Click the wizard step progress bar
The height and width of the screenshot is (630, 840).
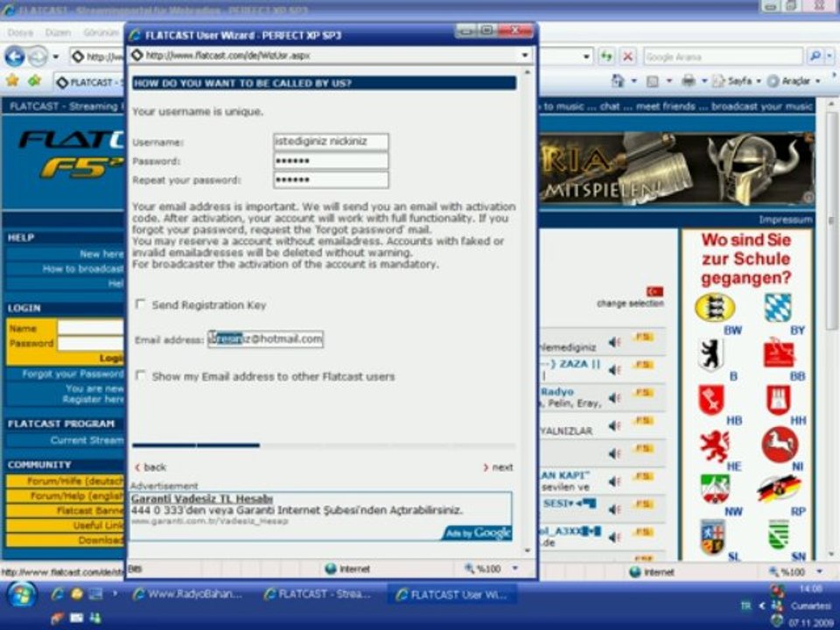324,444
